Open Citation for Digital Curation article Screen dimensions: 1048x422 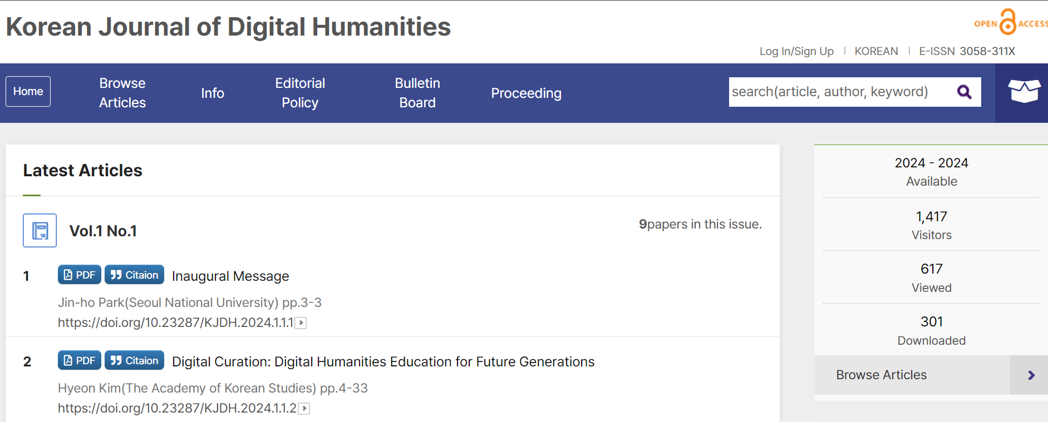click(134, 360)
